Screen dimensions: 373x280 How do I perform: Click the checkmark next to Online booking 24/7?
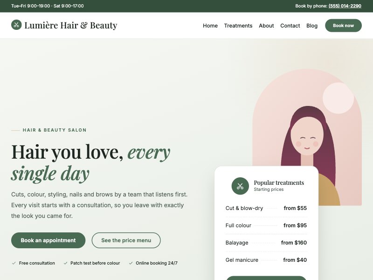point(131,263)
